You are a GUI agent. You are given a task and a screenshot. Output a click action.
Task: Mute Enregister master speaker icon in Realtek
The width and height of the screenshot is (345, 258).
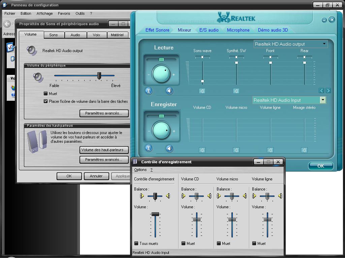click(x=169, y=148)
